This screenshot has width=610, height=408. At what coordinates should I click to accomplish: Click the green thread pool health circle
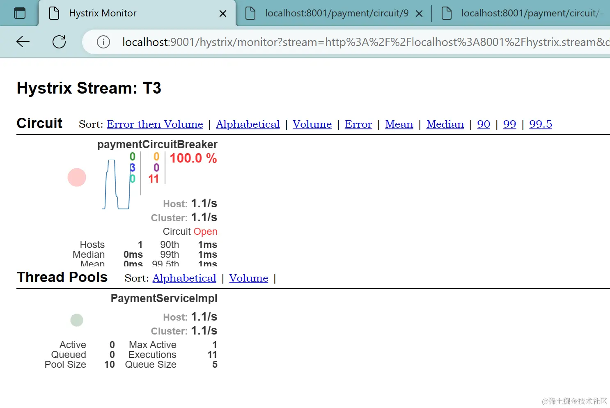(x=77, y=320)
